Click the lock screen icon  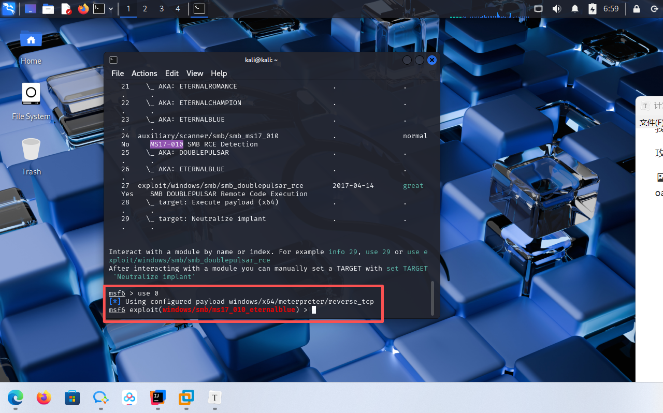[x=637, y=9]
